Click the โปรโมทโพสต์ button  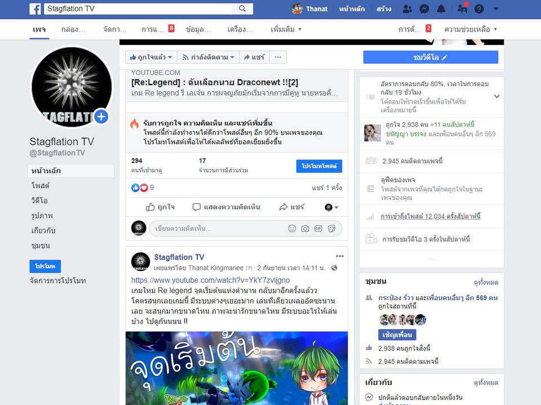tap(319, 166)
